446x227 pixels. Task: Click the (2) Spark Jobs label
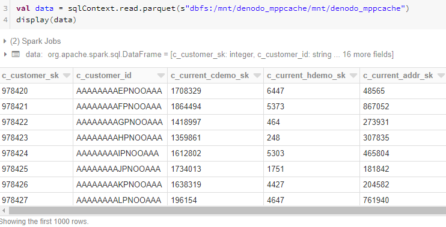[x=35, y=41]
